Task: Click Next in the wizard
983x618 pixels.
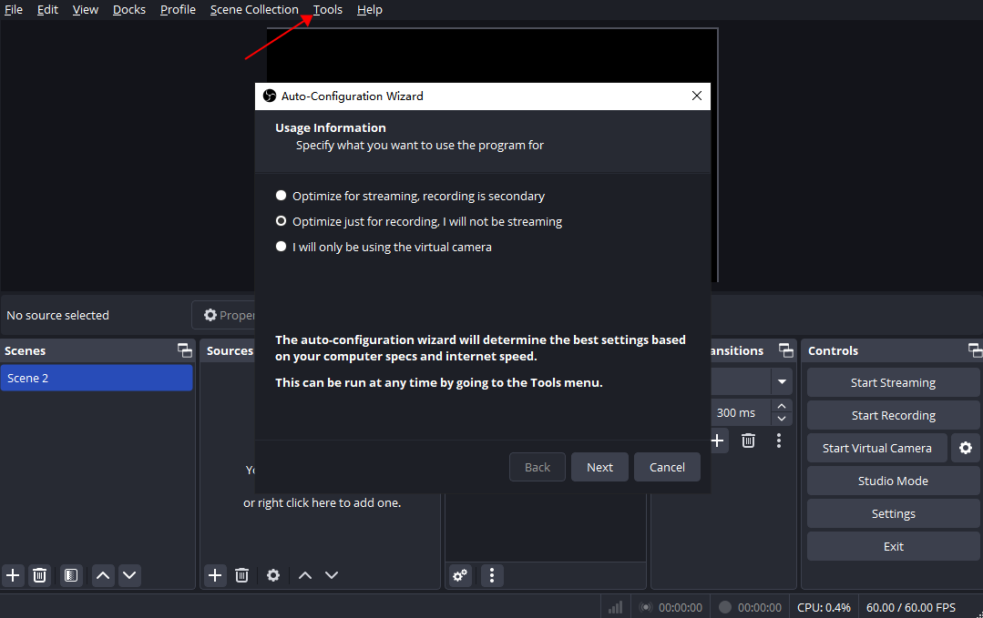Action: click(x=599, y=467)
